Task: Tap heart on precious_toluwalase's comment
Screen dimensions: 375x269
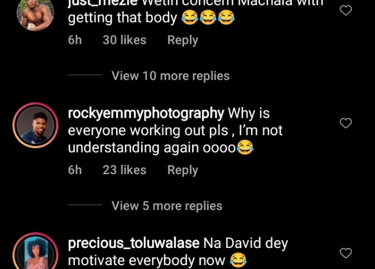Action: coord(346,253)
